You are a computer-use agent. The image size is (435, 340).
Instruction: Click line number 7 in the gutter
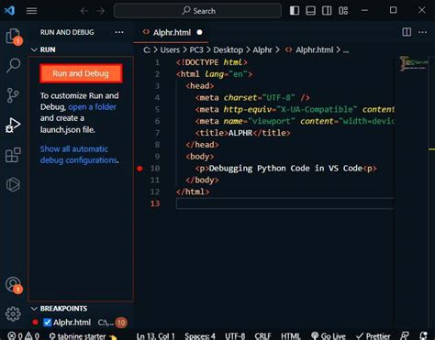tap(157, 133)
